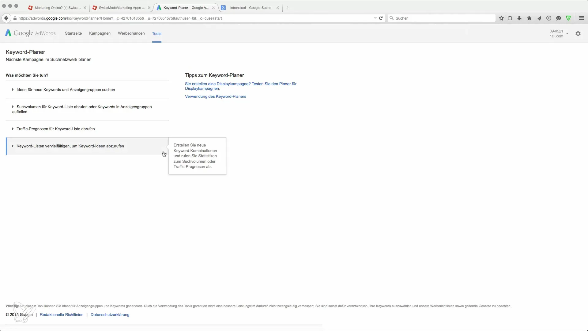This screenshot has width=588, height=331.
Task: Click the Google AdWords logo
Action: point(30,33)
